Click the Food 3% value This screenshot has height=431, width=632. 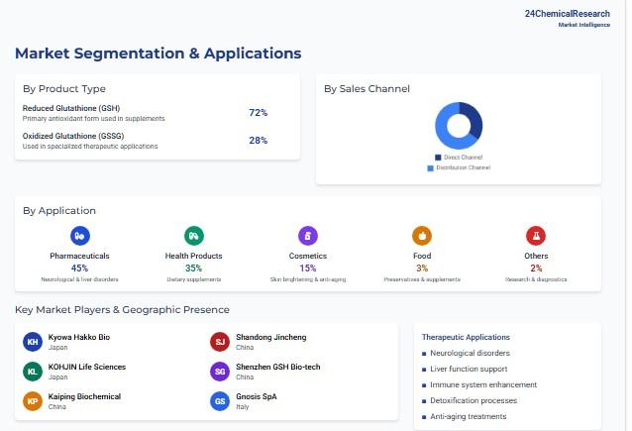click(x=422, y=269)
